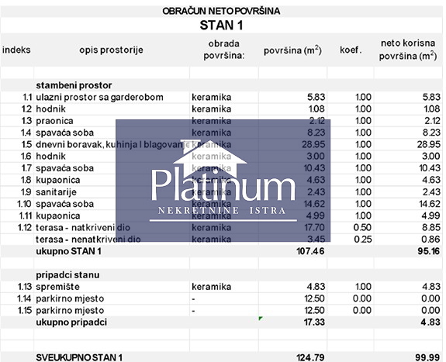Select 'terasa - natkriveni dio' cell
This screenshot has width=446, height=362.
(83, 227)
